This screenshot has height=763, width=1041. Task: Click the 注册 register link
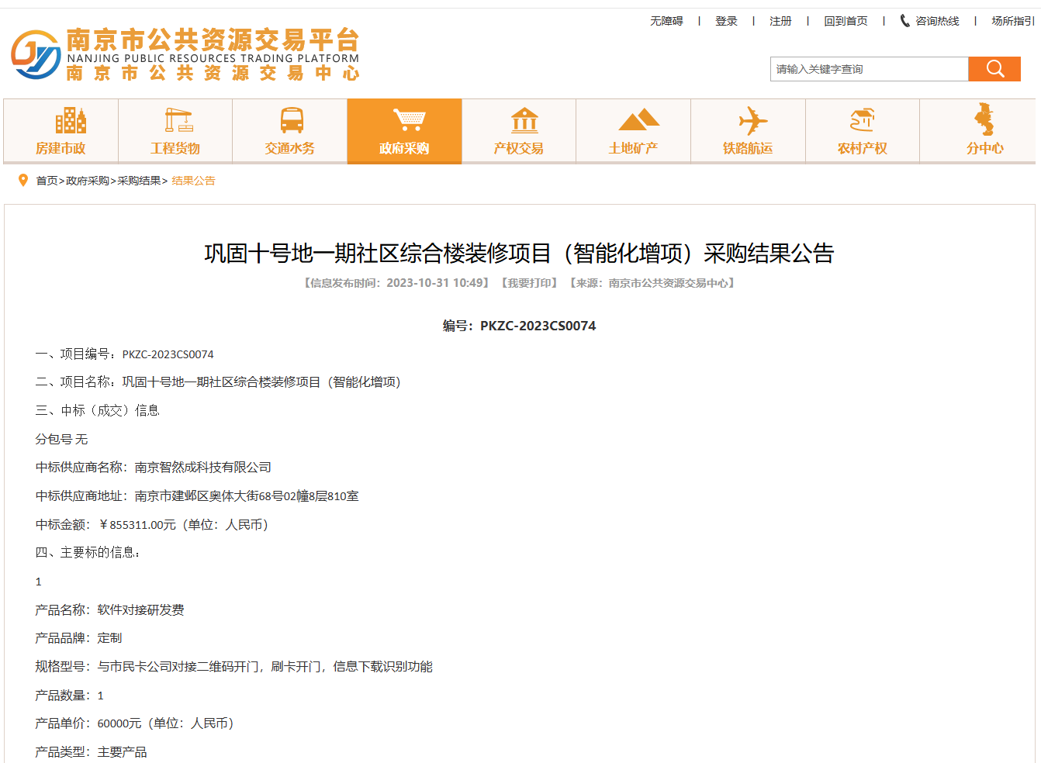pos(780,21)
